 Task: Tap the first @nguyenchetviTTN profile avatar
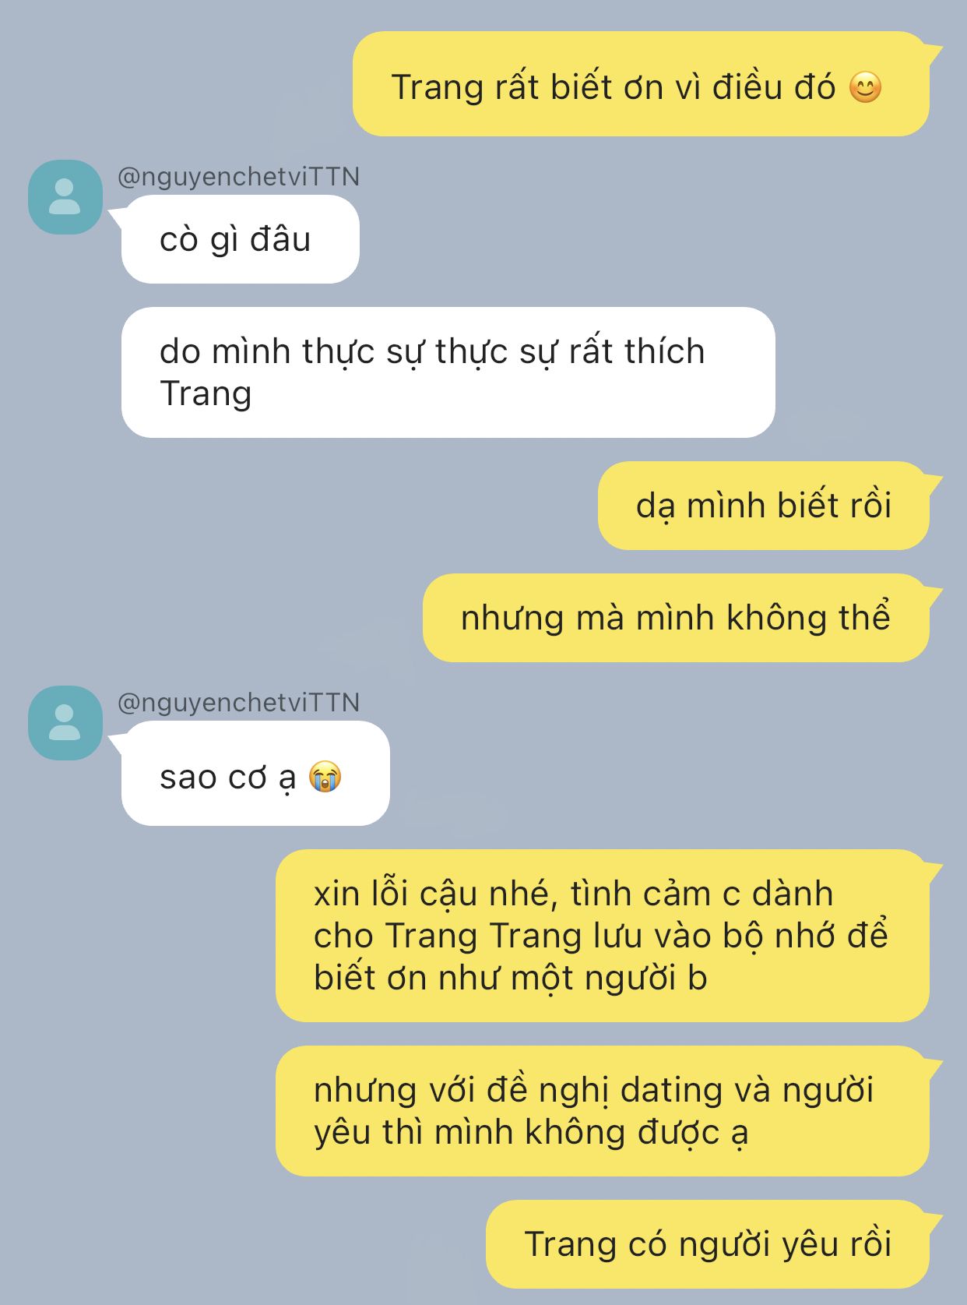tap(65, 197)
